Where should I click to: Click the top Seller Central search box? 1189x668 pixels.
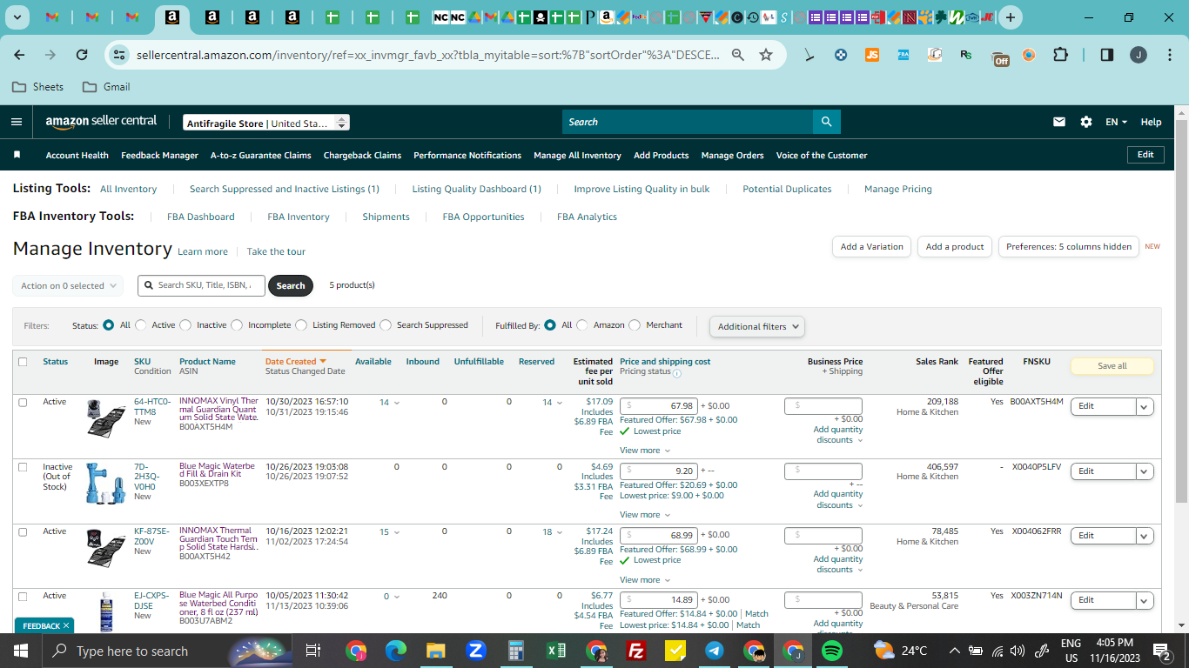point(688,122)
